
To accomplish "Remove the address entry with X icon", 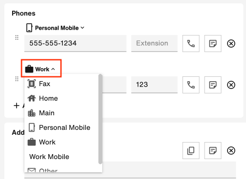I will 231,150.
